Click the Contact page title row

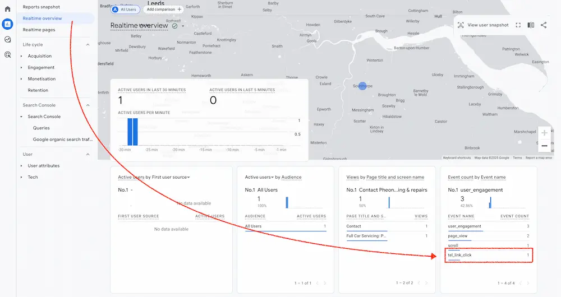pyautogui.click(x=387, y=226)
